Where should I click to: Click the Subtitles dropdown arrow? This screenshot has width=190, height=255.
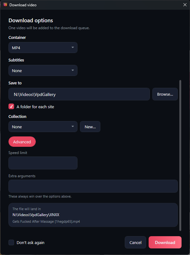click(73, 70)
